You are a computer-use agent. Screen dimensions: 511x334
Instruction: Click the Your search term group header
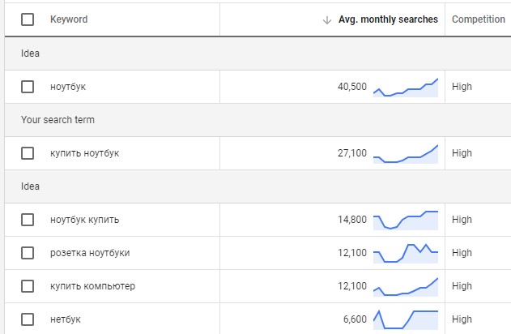coord(57,120)
